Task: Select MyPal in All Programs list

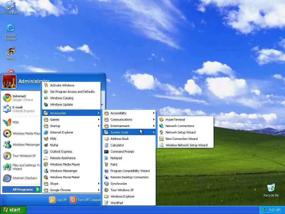Action: click(72, 145)
